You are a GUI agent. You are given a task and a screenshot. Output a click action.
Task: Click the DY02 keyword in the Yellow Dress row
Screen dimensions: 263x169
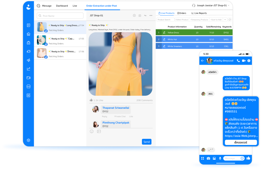[x=226, y=33]
